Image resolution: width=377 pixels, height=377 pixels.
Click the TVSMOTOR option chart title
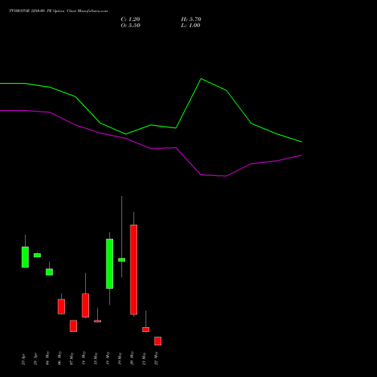coord(58,11)
